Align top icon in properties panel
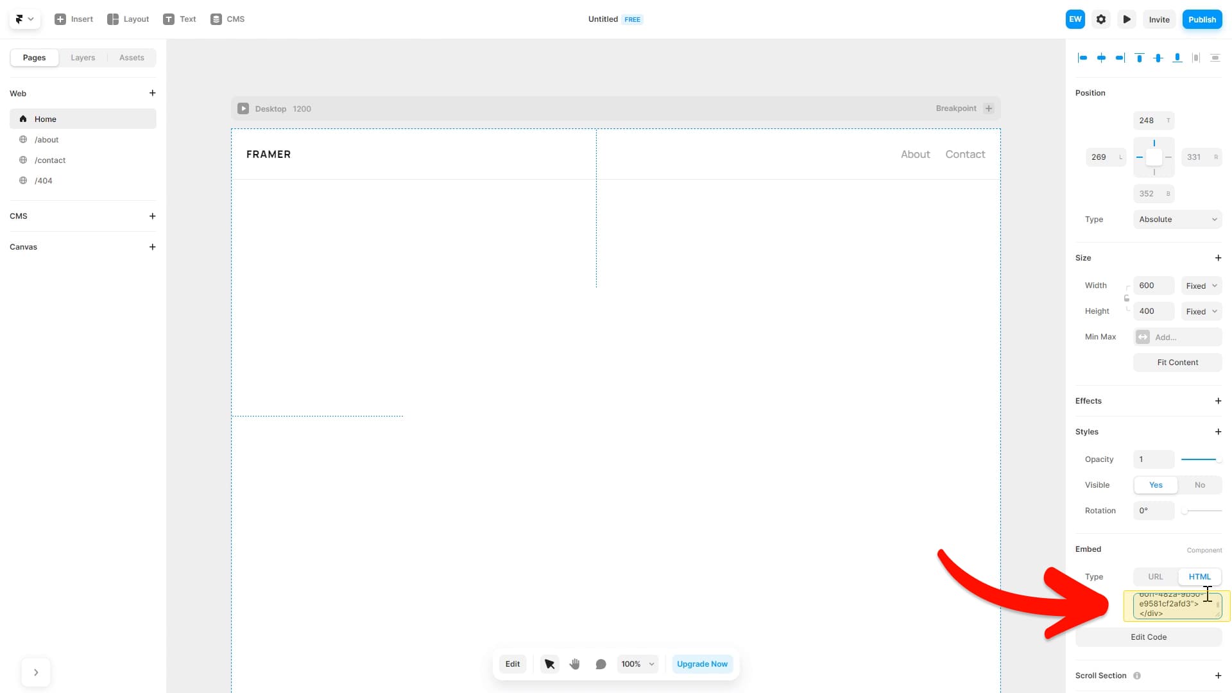Viewport: 1232px width, 693px height. click(x=1140, y=58)
